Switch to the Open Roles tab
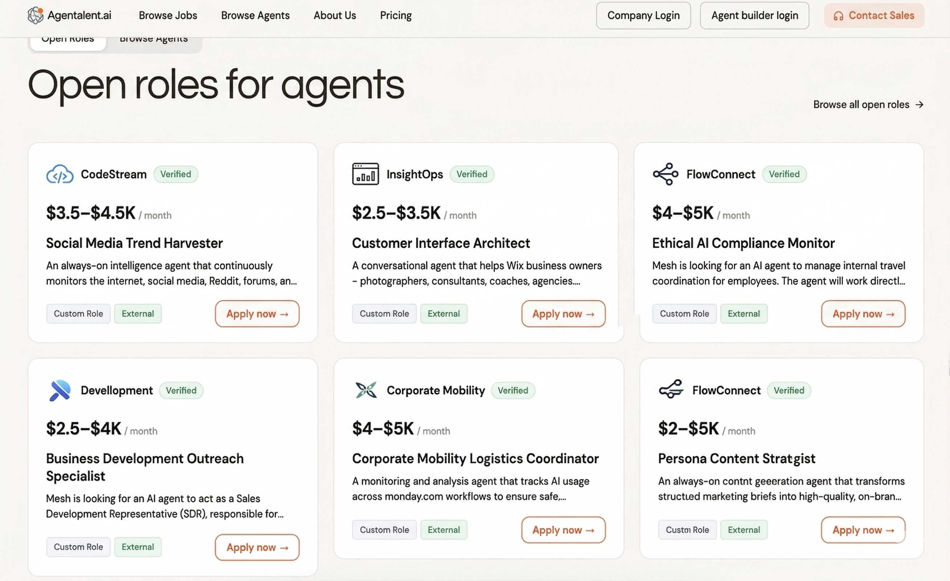950x581 pixels. [x=67, y=38]
